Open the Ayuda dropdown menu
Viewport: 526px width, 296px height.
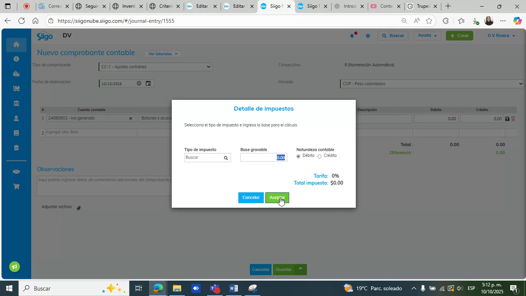pyautogui.click(x=427, y=35)
